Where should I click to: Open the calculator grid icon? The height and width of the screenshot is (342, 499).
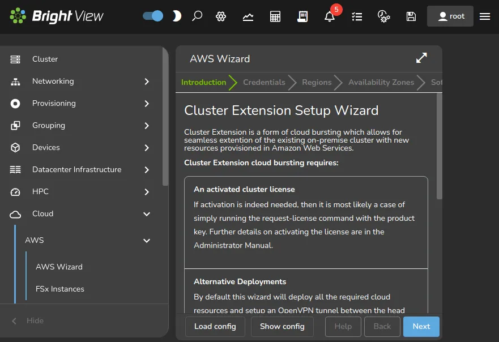tap(275, 16)
